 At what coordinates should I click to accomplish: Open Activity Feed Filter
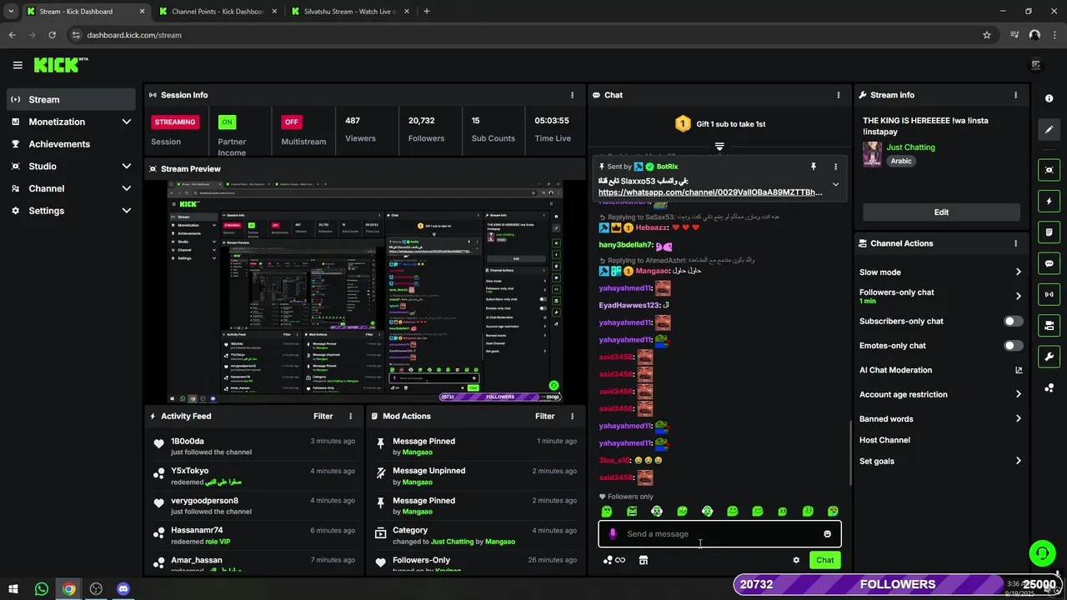(323, 416)
